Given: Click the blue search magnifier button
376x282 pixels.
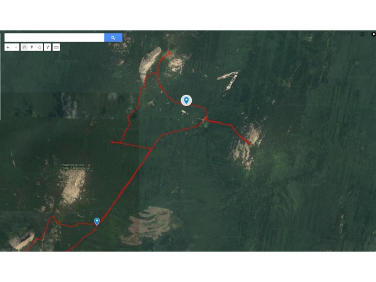Looking at the screenshot, I should pos(113,38).
